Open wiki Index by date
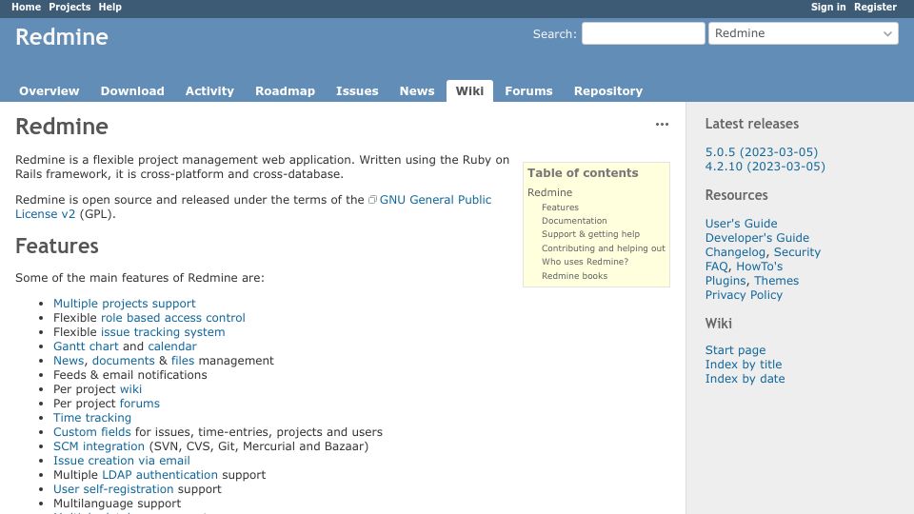914x514 pixels. pyautogui.click(x=745, y=379)
